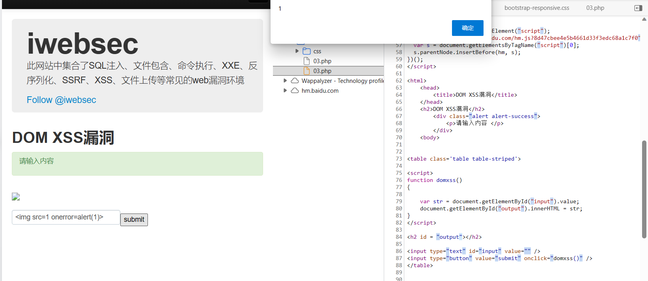Click the orange file icon of the highlighted 03.php
The image size is (648, 281).
click(x=306, y=71)
